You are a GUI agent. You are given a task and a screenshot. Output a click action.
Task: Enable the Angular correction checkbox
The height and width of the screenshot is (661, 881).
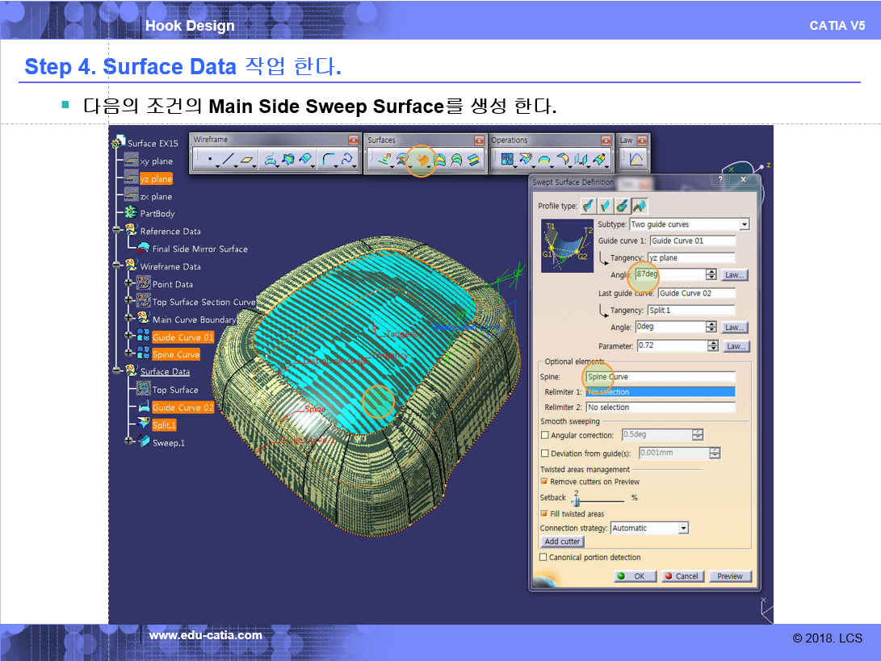(x=544, y=435)
